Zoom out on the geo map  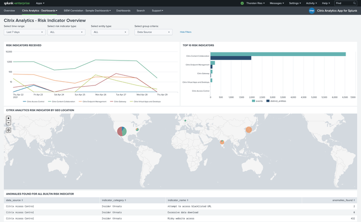coord(9,123)
